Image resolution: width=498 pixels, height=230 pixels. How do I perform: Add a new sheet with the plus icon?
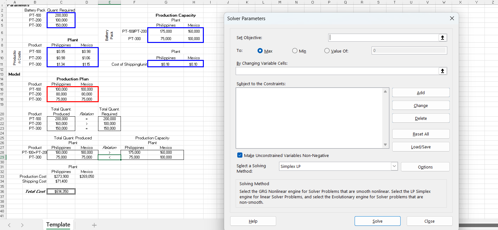pyautogui.click(x=94, y=225)
